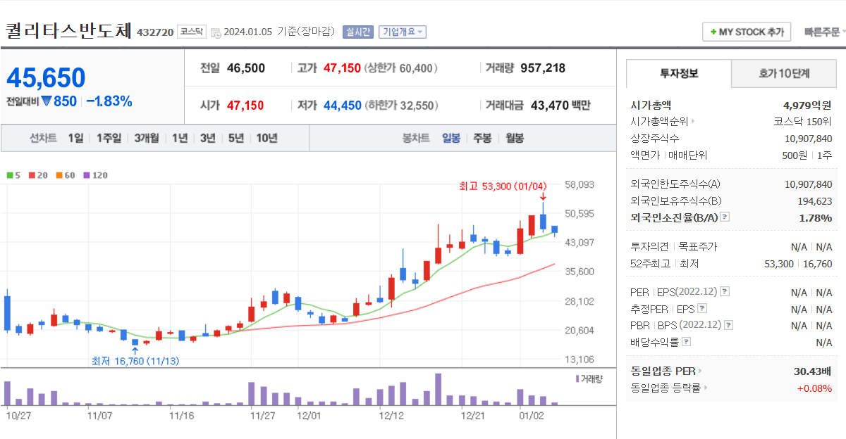Viewport: 846px width, 439px height.
Task: Select the 3년 line chart period
Action: pos(207,138)
